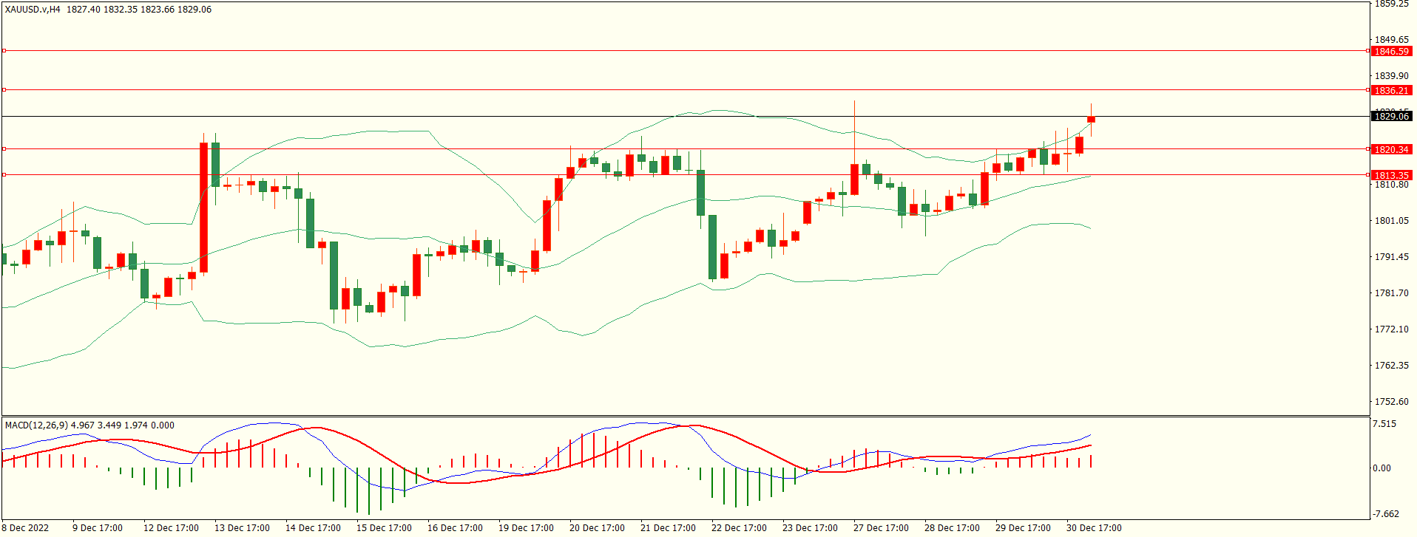
Task: Click left handle of 1813.35 horizontal line
Action: [4, 175]
